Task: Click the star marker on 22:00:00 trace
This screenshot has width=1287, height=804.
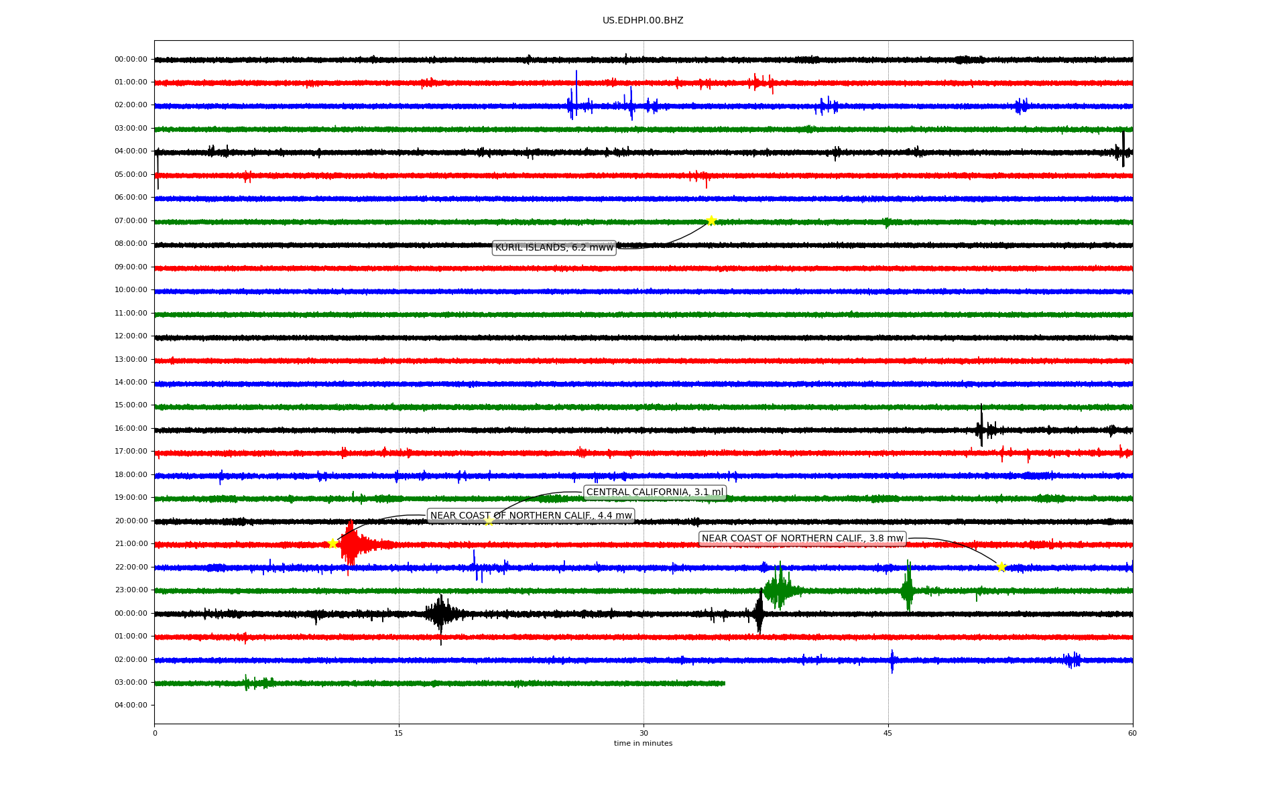Action: coord(1001,567)
